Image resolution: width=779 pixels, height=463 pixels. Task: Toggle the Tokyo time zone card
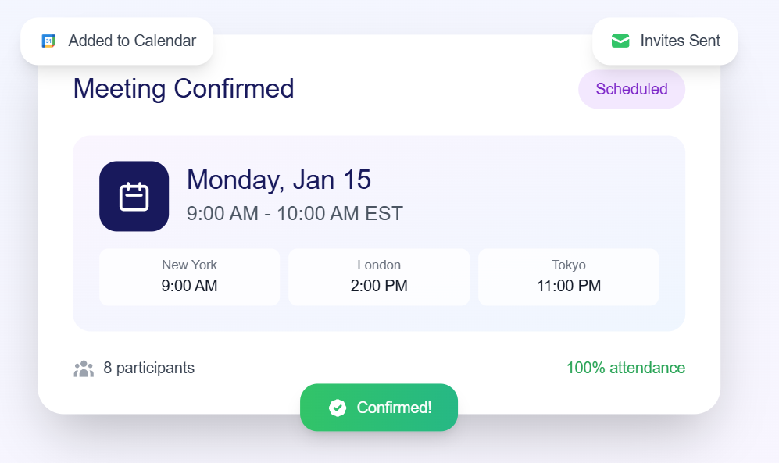pyautogui.click(x=568, y=276)
